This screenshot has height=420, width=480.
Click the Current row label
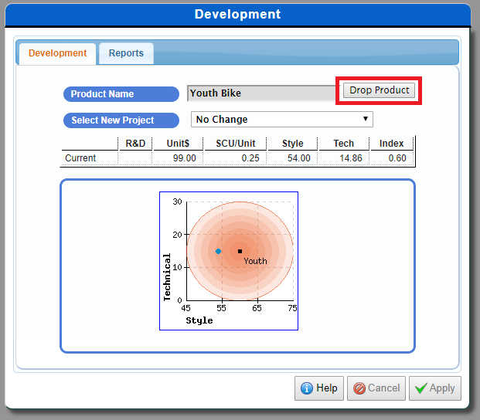tap(80, 158)
